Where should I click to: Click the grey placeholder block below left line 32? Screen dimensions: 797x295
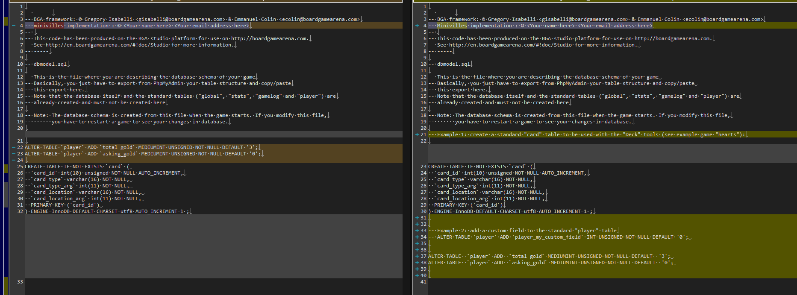click(214, 246)
